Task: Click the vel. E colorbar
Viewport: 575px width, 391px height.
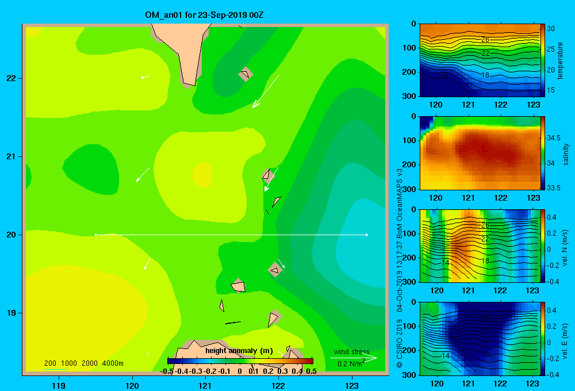Action: click(x=543, y=339)
